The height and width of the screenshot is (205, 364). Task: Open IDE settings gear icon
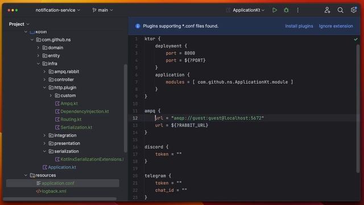(x=353, y=10)
